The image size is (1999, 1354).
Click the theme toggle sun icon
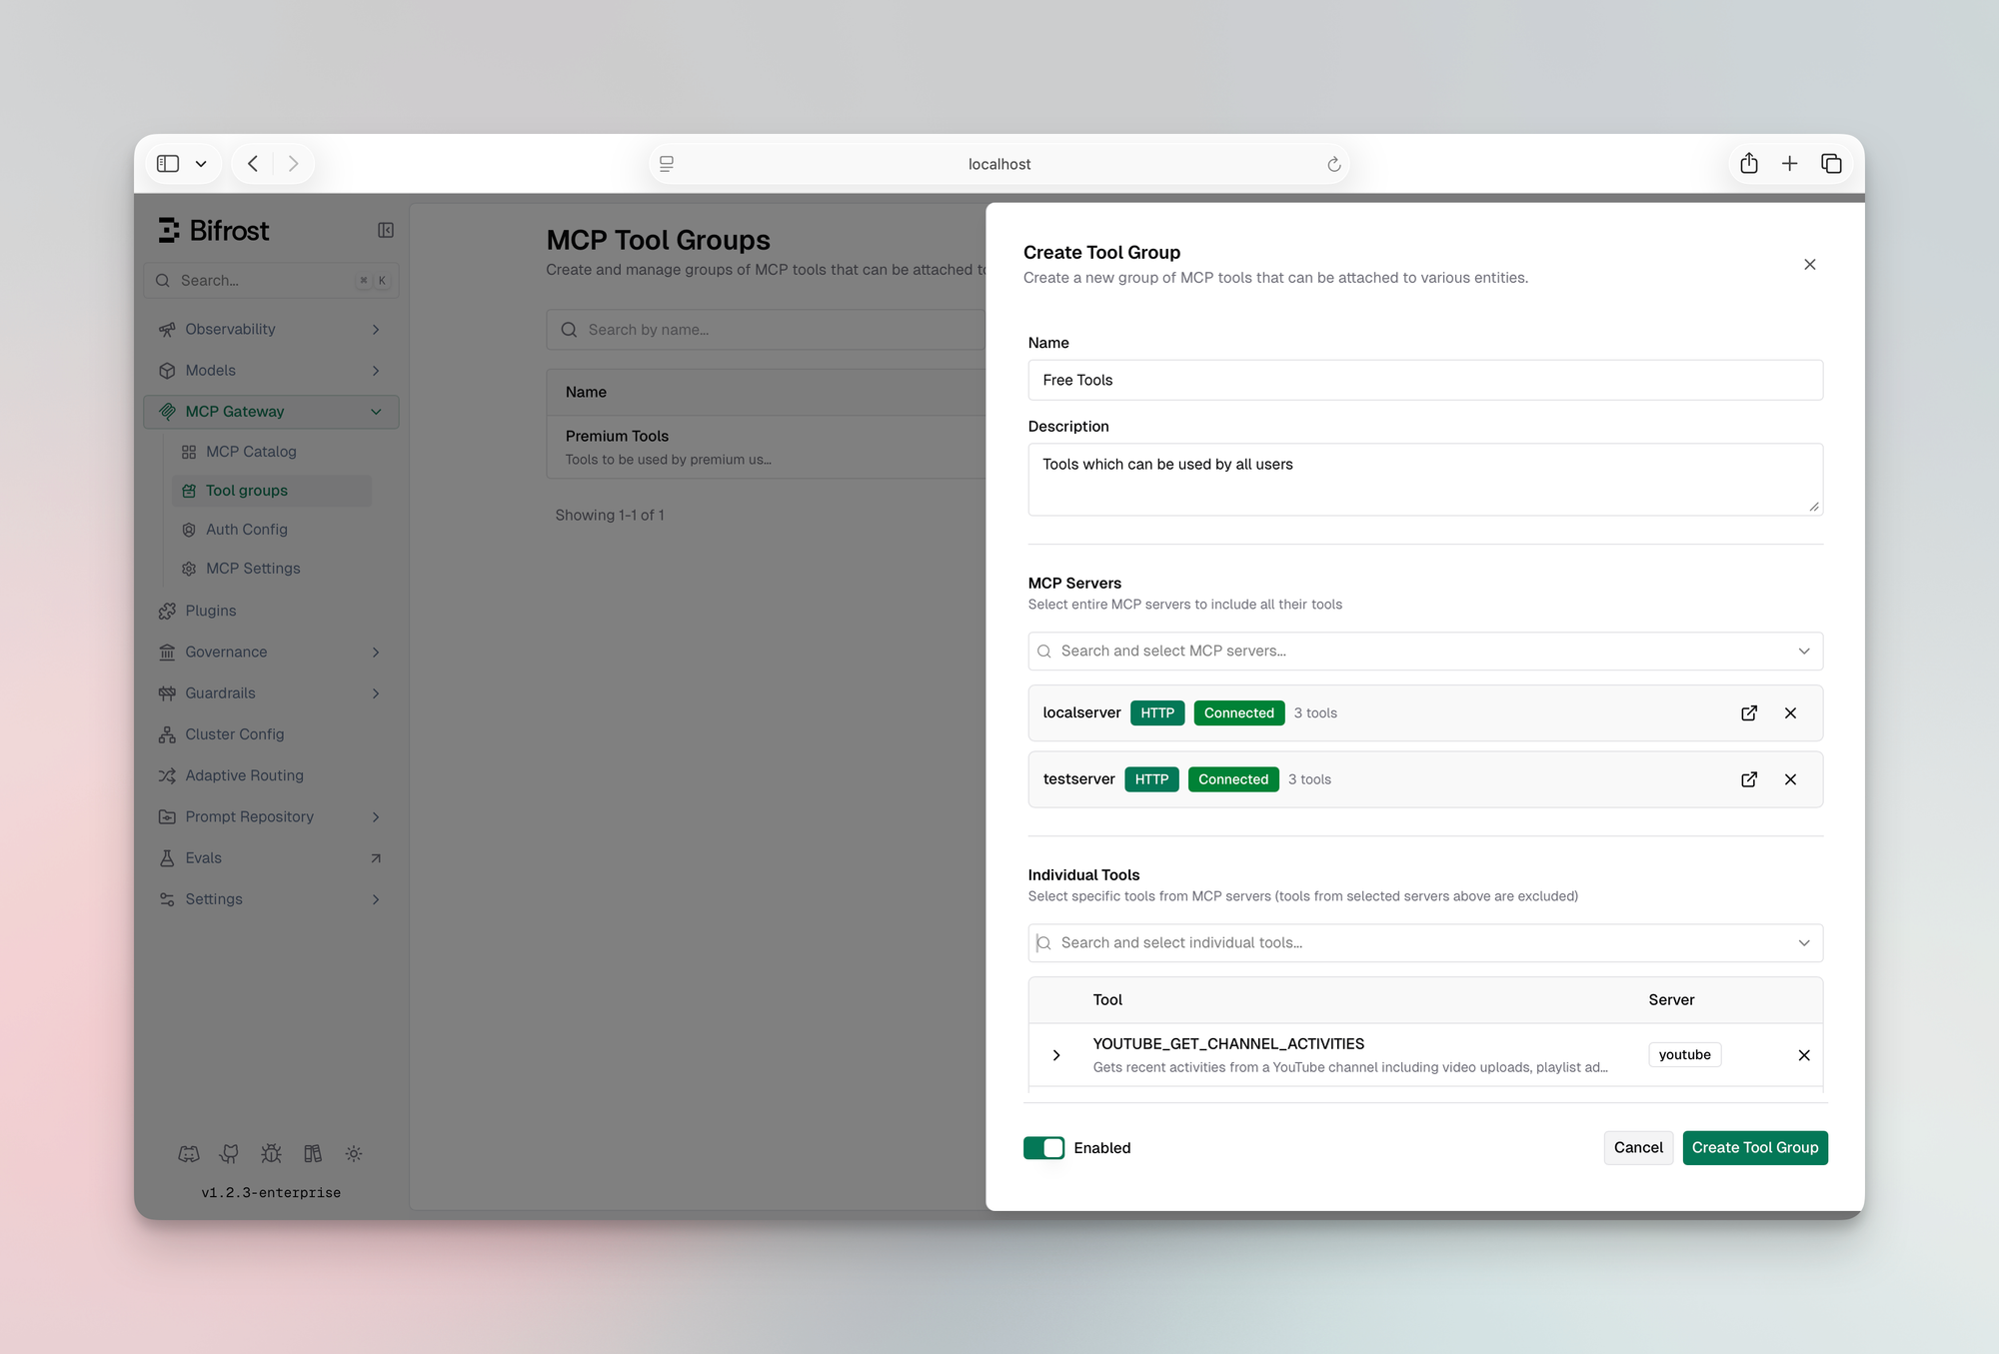click(x=354, y=1154)
